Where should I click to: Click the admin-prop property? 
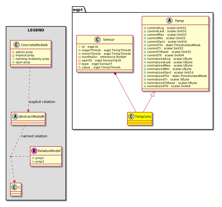(x=24, y=52)
